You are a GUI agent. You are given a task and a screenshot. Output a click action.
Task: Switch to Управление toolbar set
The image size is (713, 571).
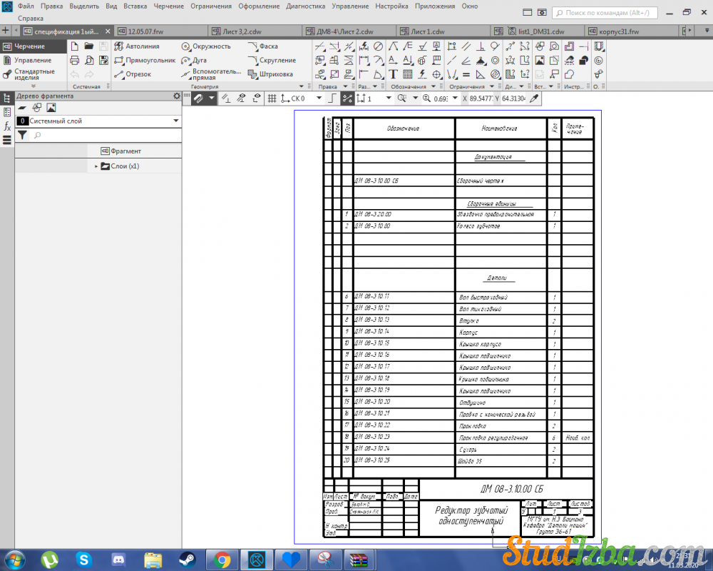[33, 61]
